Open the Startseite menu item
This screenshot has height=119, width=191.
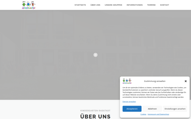pyautogui.click(x=80, y=5)
